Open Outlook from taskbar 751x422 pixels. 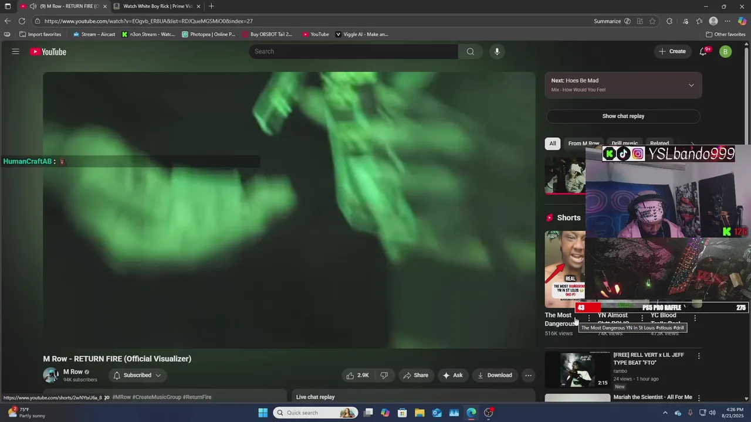coord(437,413)
